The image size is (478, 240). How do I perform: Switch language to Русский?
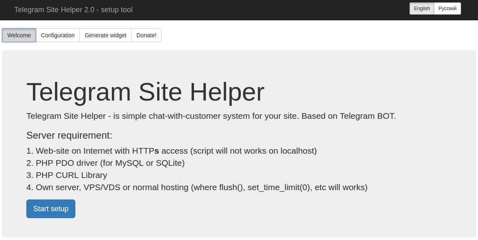447,9
